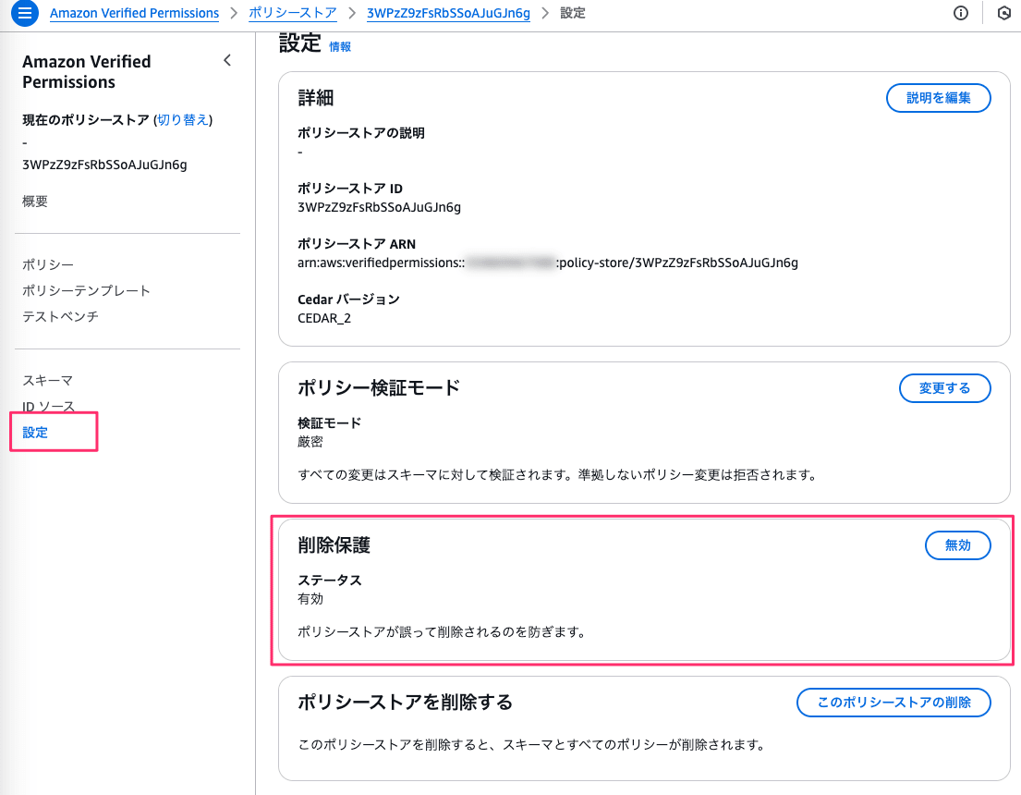
Task: Click このポリシーストアの削除 button
Action: (894, 703)
